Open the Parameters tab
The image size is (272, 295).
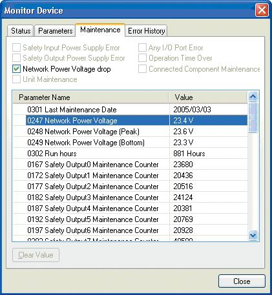pos(55,31)
